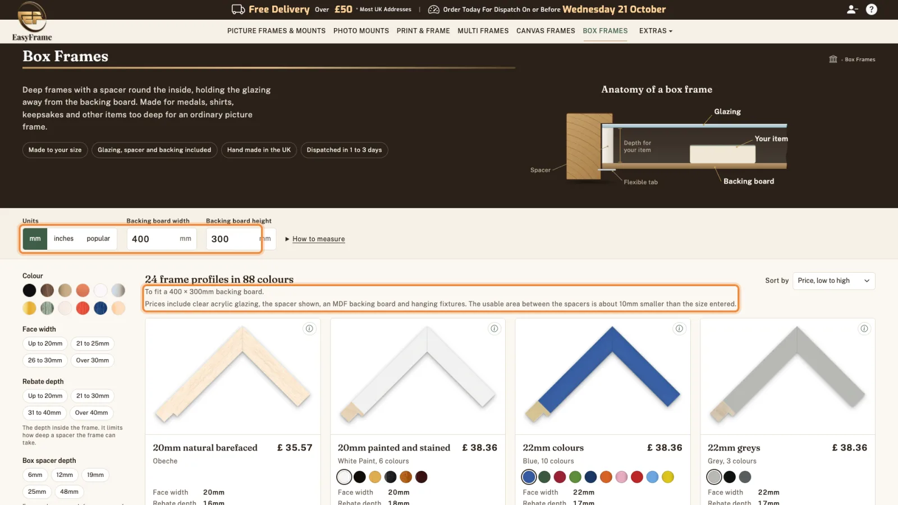Screen dimensions: 898x505
Task: Open info icon on 20mm painted and stained card
Action: 494,329
